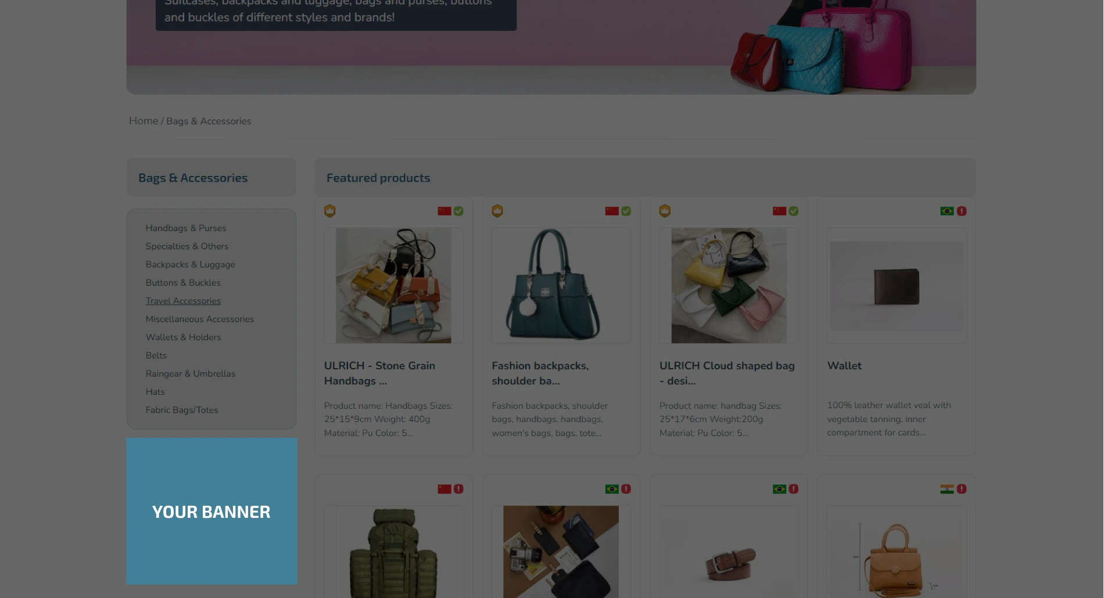Click the YOUR BANNER advertisement box
Screen dimensions: 1104x598
[212, 511]
